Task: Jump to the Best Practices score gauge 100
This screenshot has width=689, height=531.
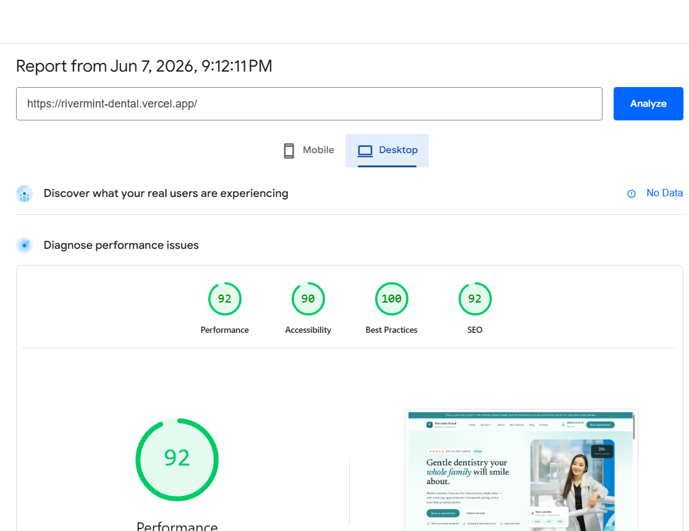Action: click(392, 299)
